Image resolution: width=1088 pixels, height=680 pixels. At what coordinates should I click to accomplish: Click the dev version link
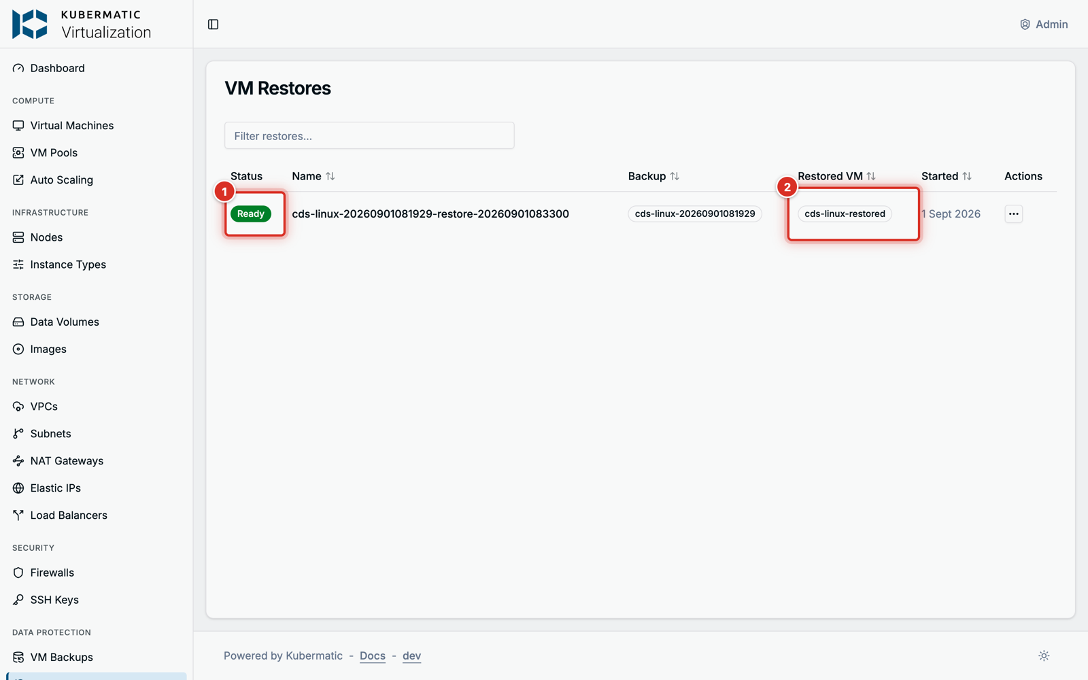[411, 656]
